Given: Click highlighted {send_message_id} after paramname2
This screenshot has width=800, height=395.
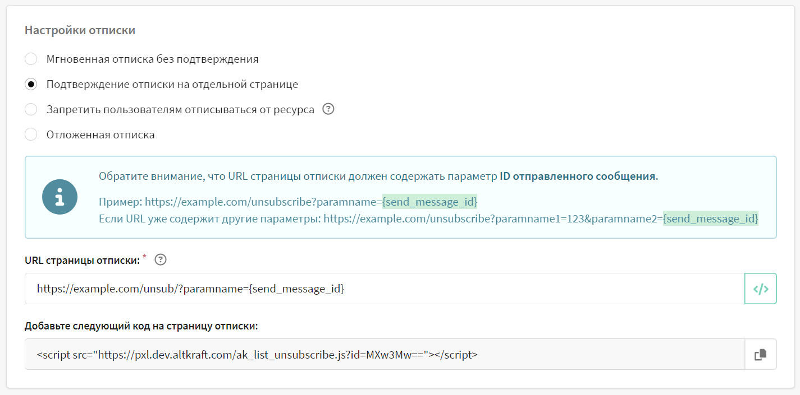Looking at the screenshot, I should (710, 219).
